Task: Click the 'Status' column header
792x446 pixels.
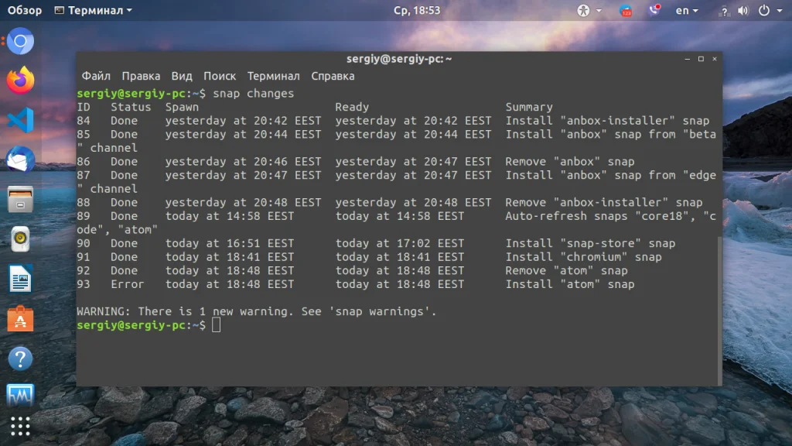Action: (x=131, y=107)
